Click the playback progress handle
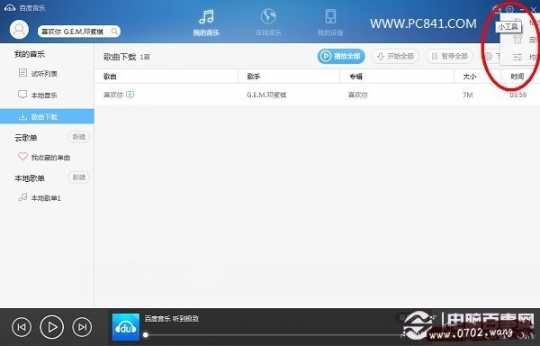Screen dimensions: 540x346 tap(146, 334)
